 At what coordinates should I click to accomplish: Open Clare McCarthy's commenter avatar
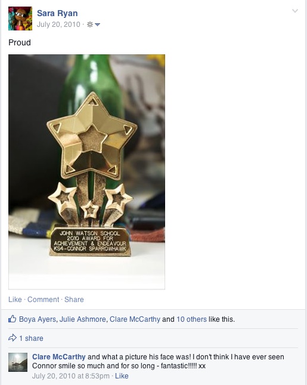click(18, 362)
